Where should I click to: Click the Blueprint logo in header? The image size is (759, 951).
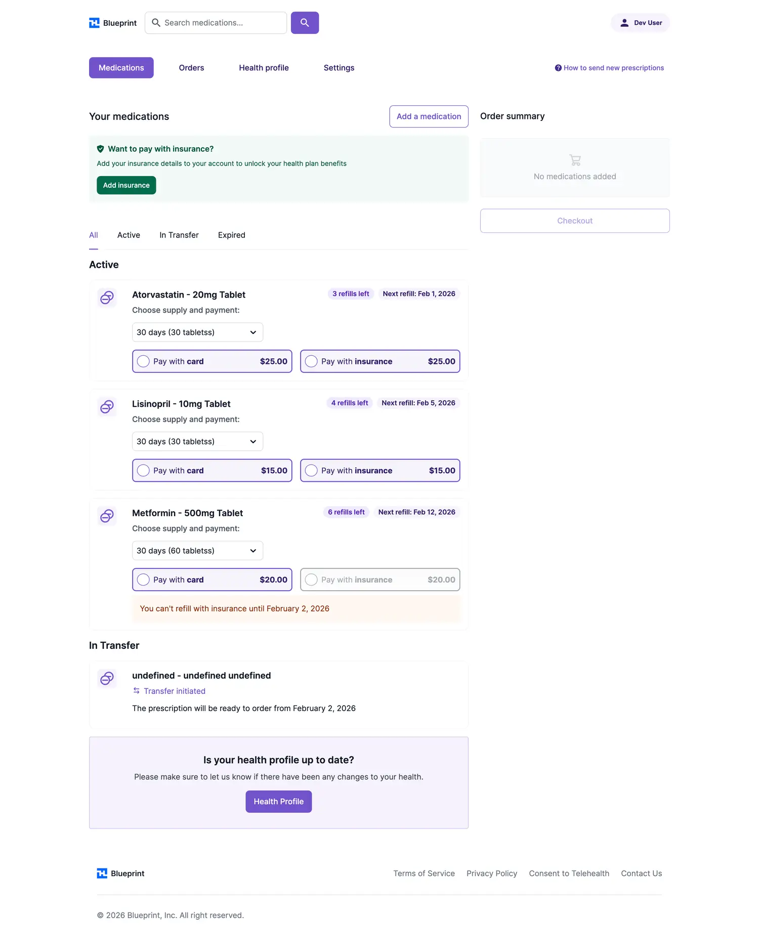pyautogui.click(x=113, y=23)
